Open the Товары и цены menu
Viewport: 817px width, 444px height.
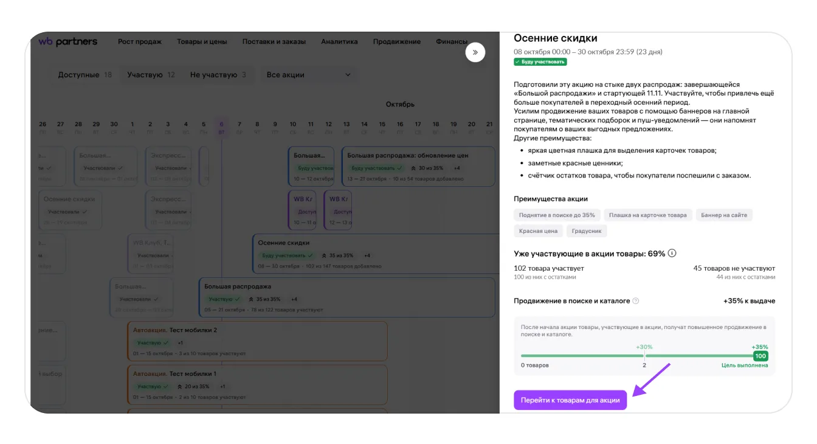click(202, 42)
